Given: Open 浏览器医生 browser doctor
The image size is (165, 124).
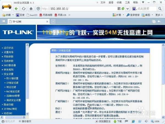Looking at the screenshot, I should tap(103, 121).
